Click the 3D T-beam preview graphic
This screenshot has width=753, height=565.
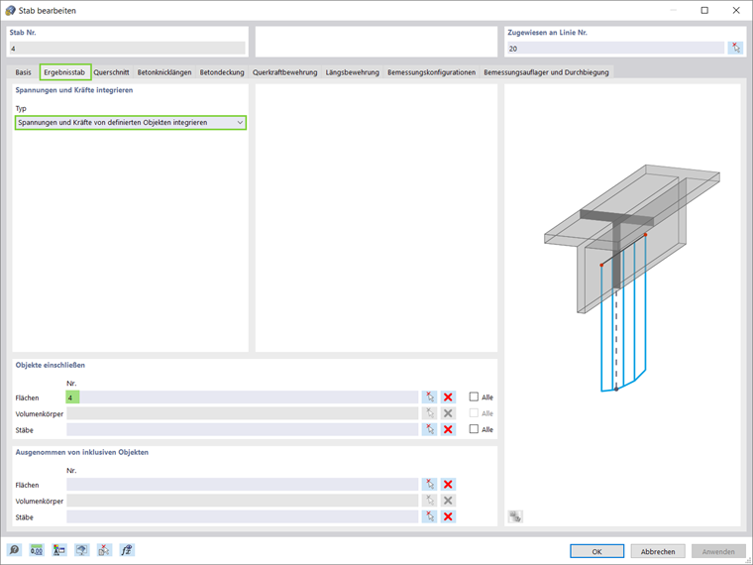[631, 278]
